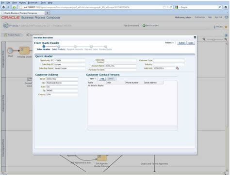The height and width of the screenshot is (176, 230).
Task: Click the Phone Number column header
Action: (x=135, y=83)
